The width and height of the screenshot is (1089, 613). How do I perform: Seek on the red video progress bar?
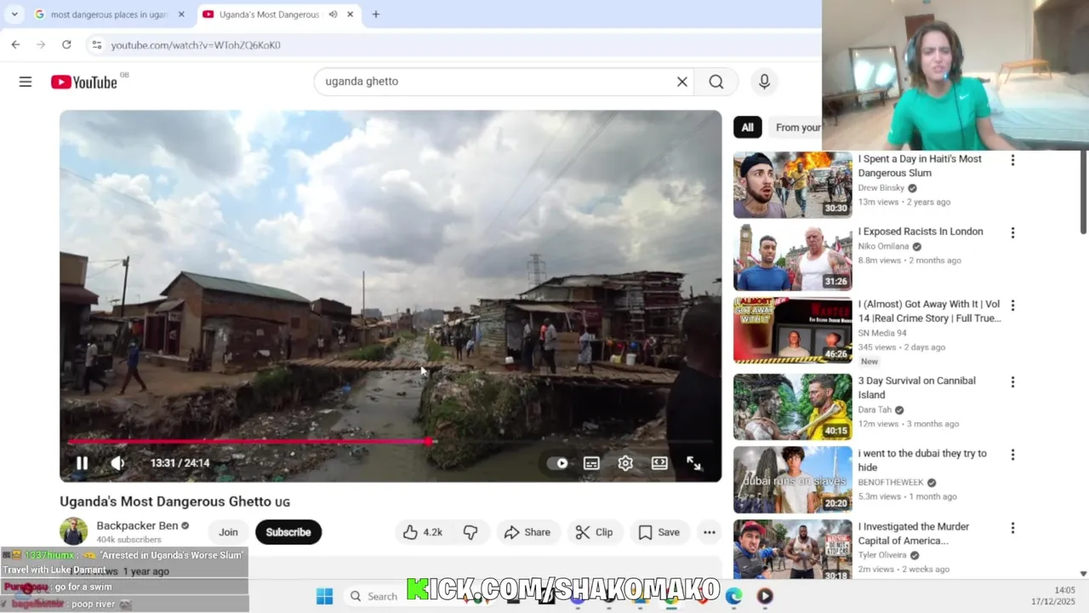click(391, 441)
